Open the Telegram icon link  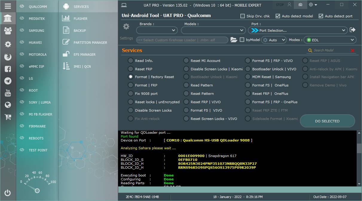8,81
